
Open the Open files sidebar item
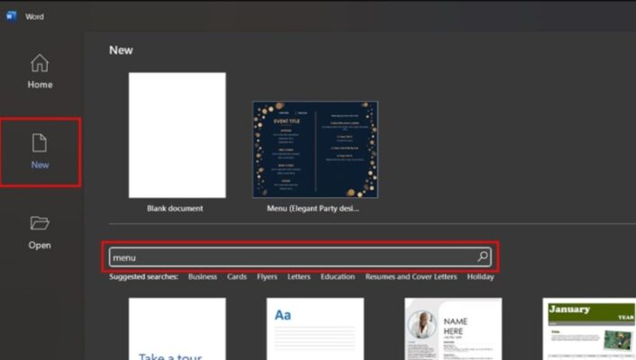[x=40, y=233]
